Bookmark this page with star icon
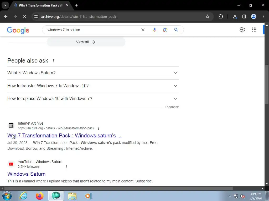The width and height of the screenshot is (269, 201). coord(208,16)
